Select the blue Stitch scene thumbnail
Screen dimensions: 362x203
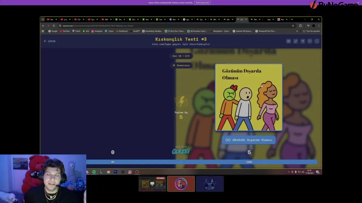210,184
